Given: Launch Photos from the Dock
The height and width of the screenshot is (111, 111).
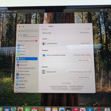Looking at the screenshot, I should (x=21, y=109).
